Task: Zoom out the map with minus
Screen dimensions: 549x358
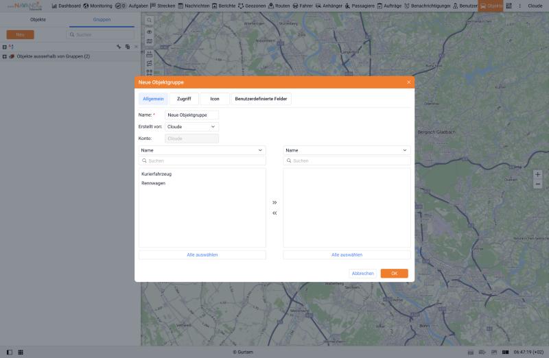Action: (538, 184)
